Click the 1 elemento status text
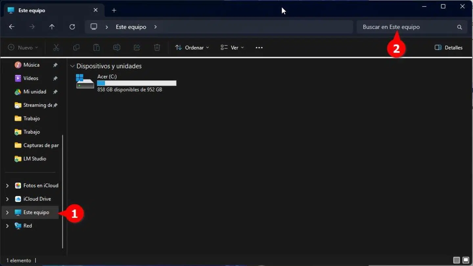The width and height of the screenshot is (473, 266). pyautogui.click(x=19, y=260)
